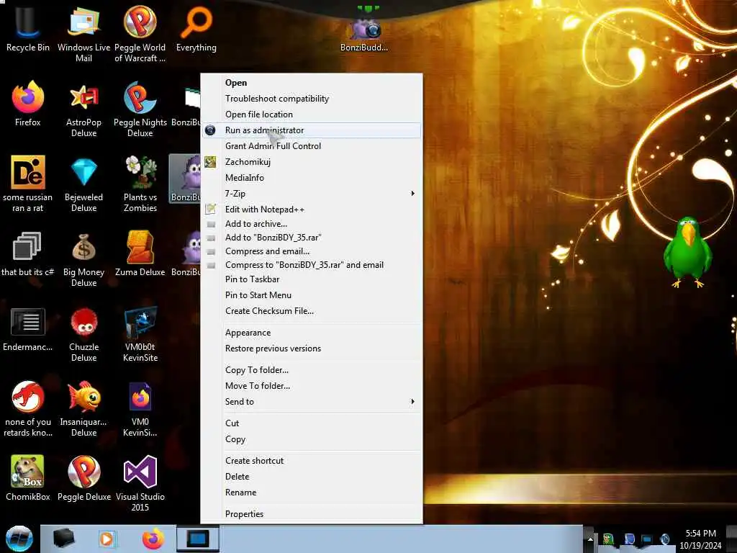Click the Everything search icon

[196, 29]
